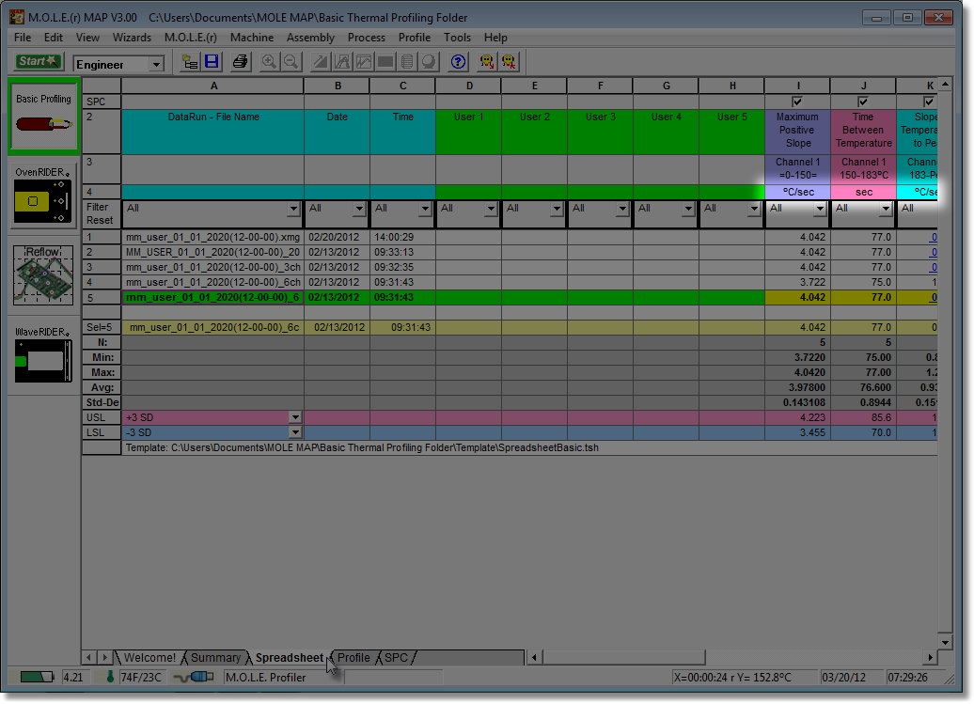Open the Date column filter dropdown
This screenshot has height=704, width=974.
click(360, 209)
